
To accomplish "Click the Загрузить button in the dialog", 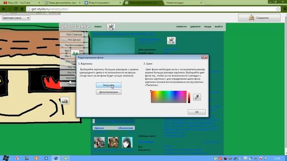I will coord(109,85).
